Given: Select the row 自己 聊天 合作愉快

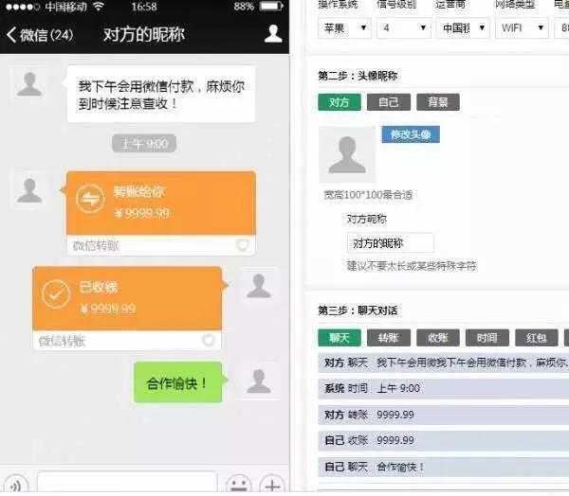Looking at the screenshot, I should [x=444, y=467].
